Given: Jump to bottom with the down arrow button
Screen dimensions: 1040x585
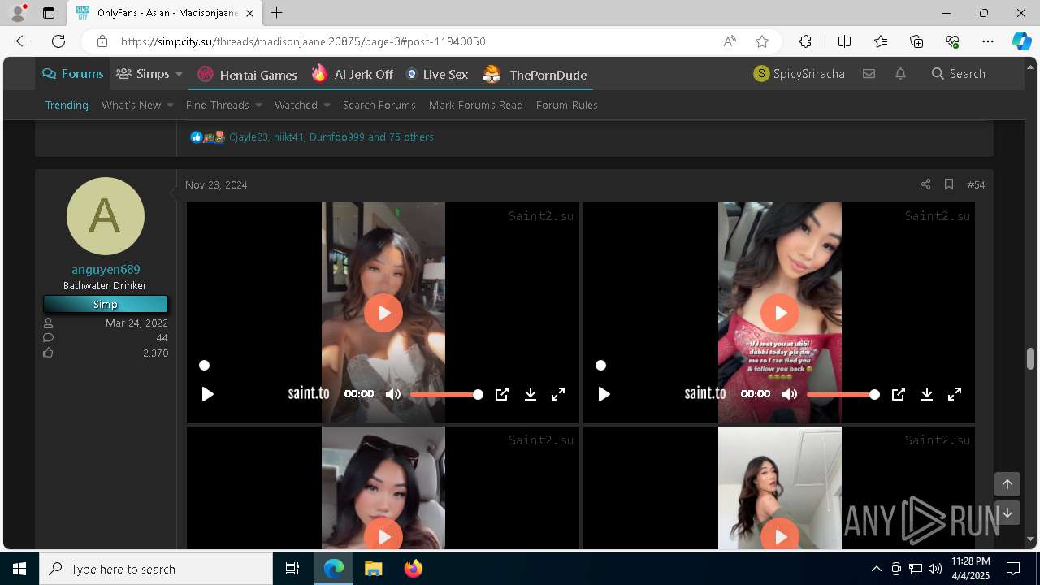Looking at the screenshot, I should [x=1007, y=513].
